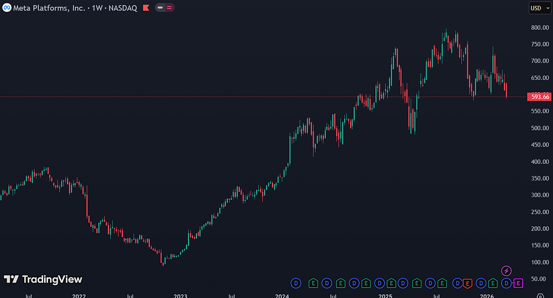The image size is (553, 298).
Task: Click the 2026 label on the time axis
Action: coord(486,296)
